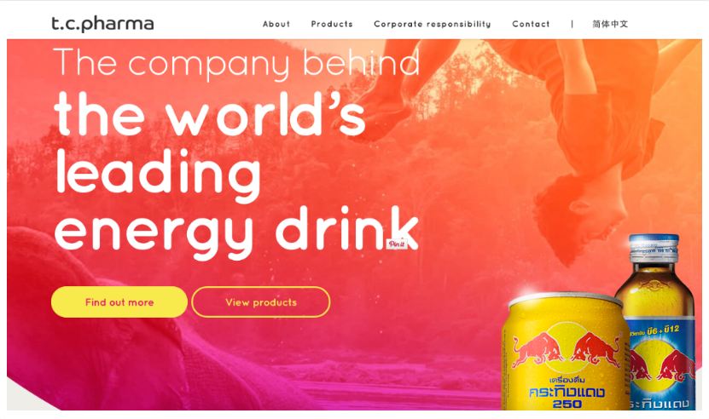The width and height of the screenshot is (709, 419).
Task: Click the outlined View products button
Action: 261,302
